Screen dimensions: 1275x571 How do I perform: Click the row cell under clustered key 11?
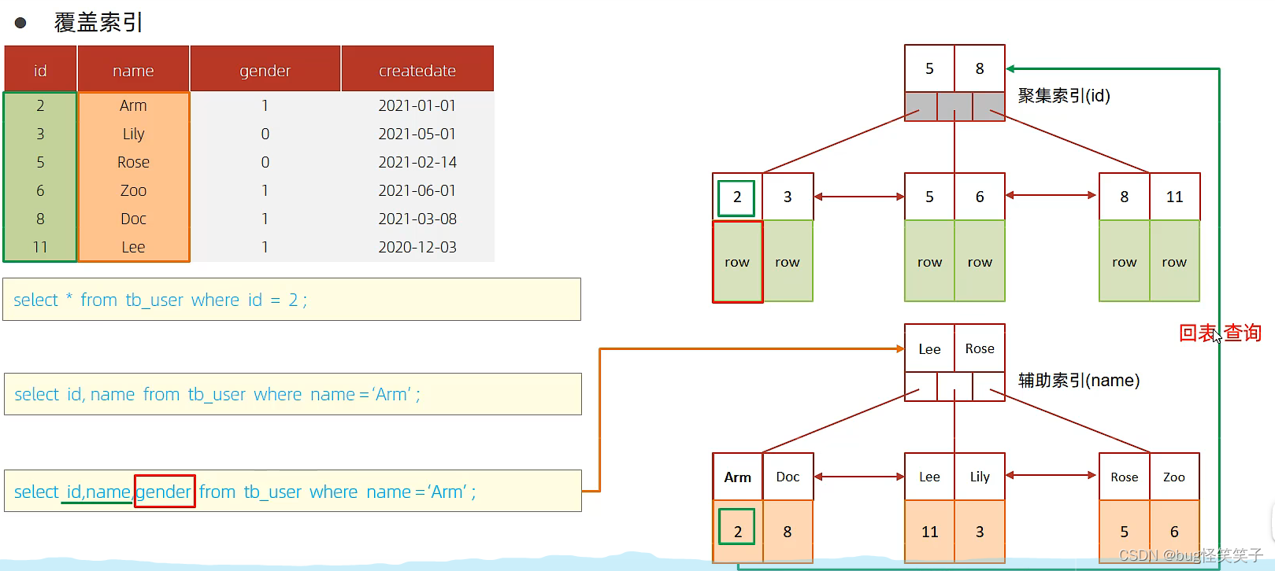[1174, 262]
